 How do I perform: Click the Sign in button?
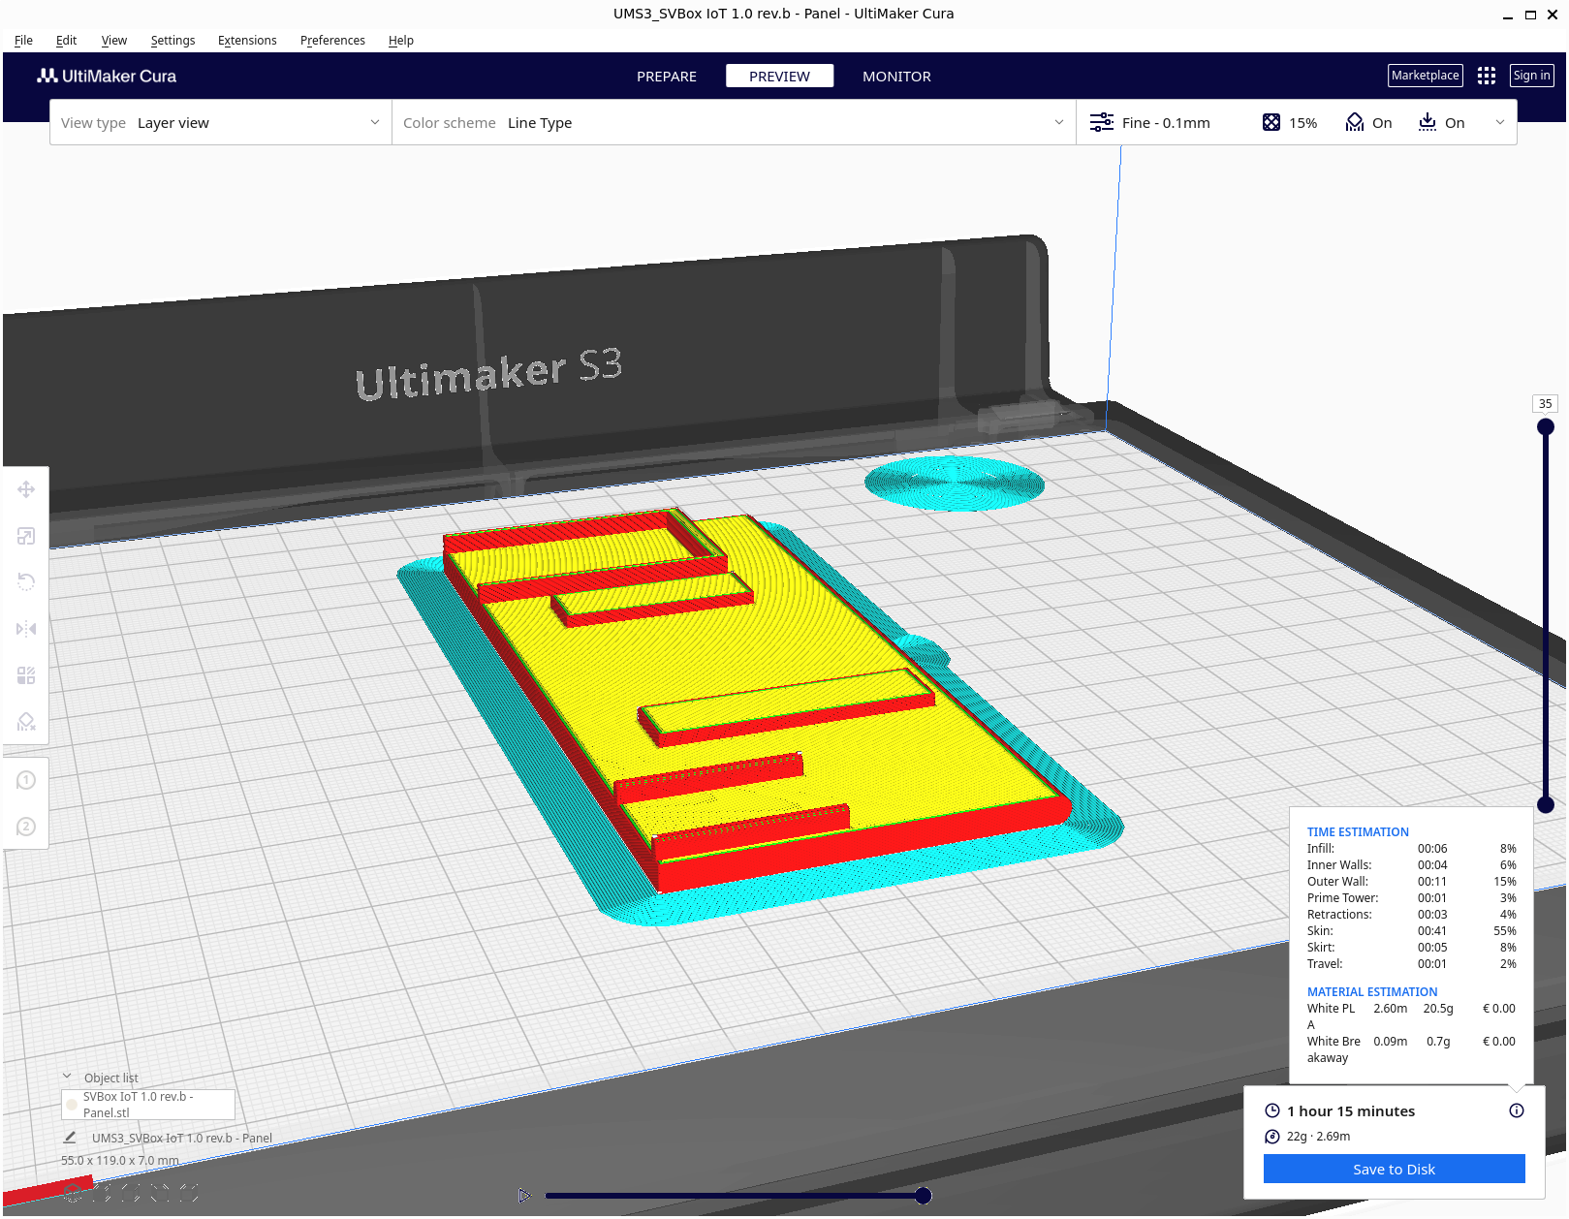click(1531, 76)
